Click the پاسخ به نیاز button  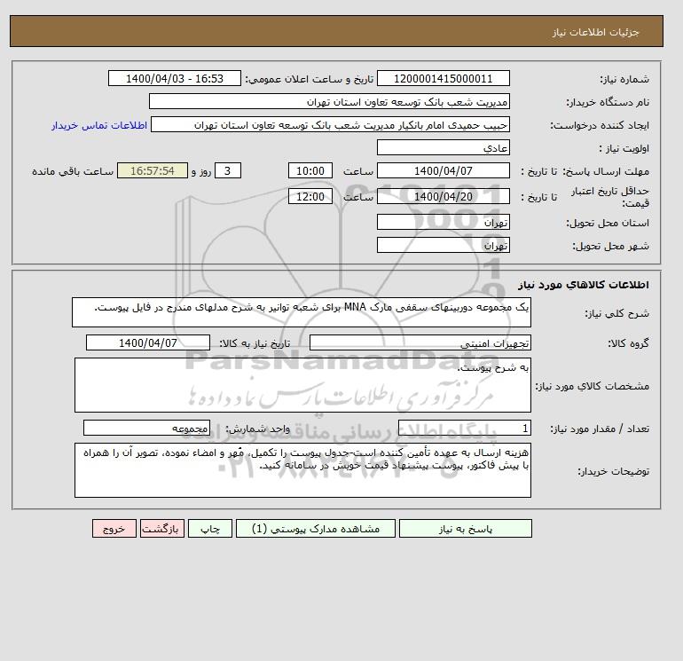coord(465,529)
